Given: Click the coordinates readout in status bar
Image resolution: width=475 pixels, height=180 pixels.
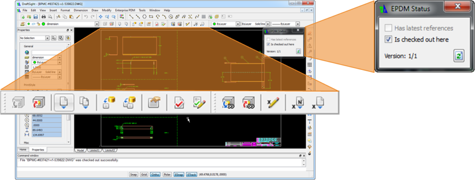Looking at the screenshot, I should [212, 174].
